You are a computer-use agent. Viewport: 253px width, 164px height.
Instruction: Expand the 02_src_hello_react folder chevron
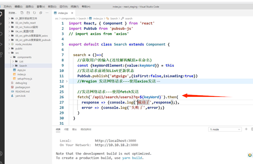point(9,23)
